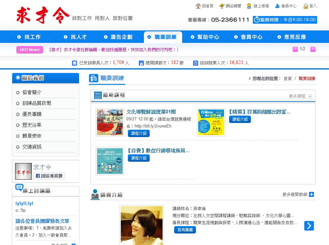Open the 文化導覽 course thumbnail
This screenshot has height=245, width=329.
[110, 122]
